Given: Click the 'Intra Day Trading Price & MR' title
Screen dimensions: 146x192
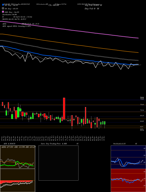Looking at the screenshot, I should pos(54,144).
